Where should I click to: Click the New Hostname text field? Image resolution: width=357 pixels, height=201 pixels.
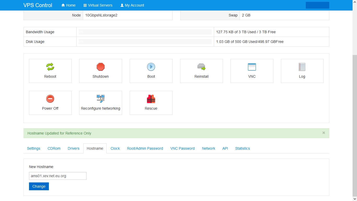(57, 176)
